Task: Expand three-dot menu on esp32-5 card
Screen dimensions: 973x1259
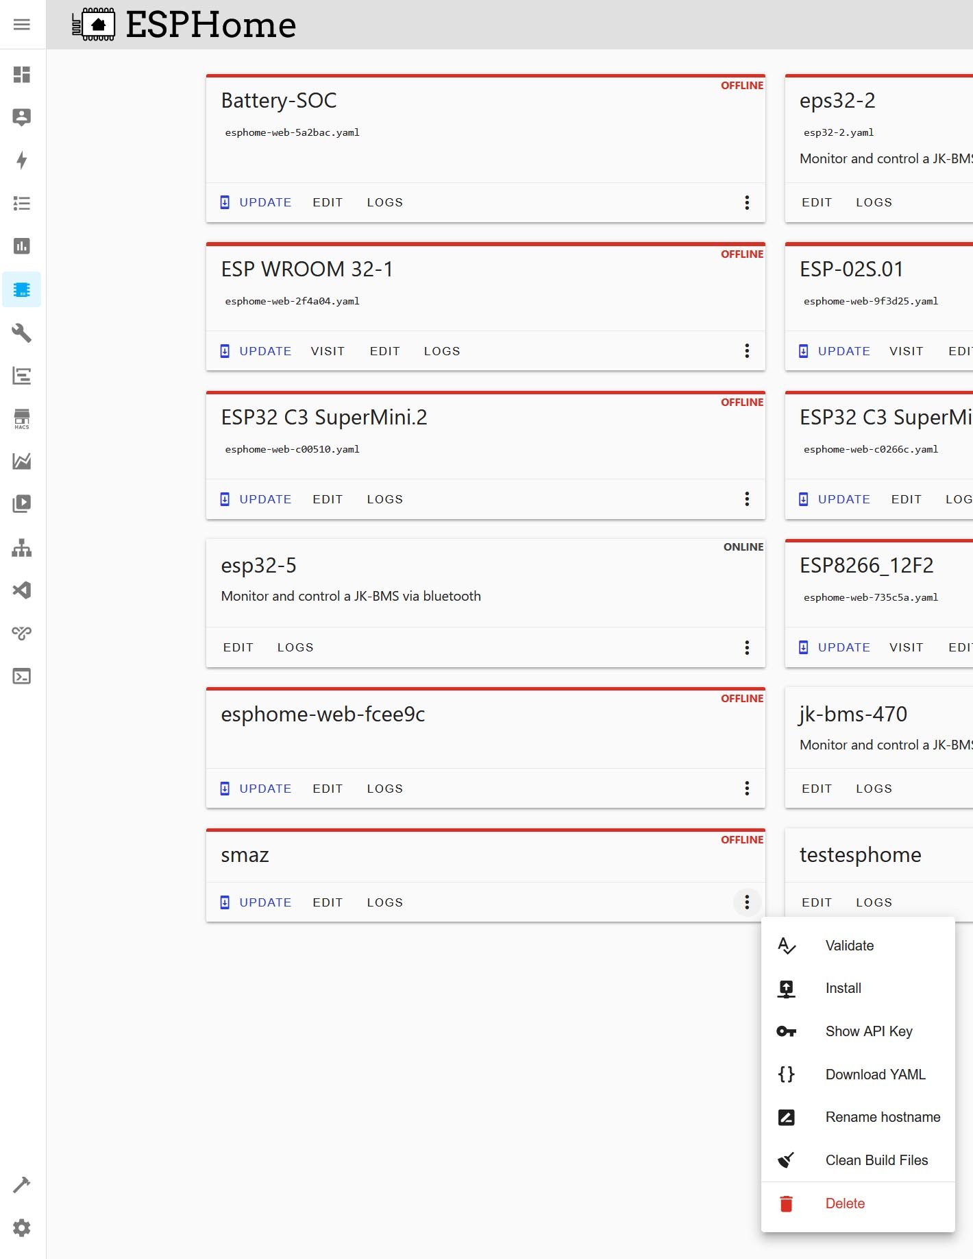Action: (x=747, y=647)
